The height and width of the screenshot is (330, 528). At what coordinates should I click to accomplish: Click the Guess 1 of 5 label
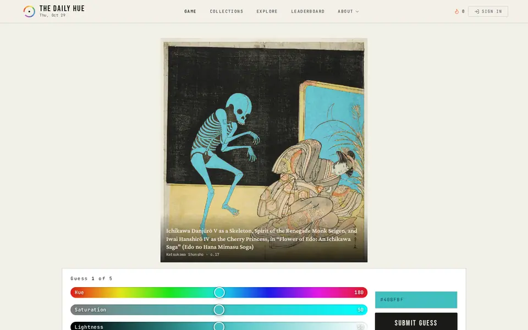tap(91, 278)
